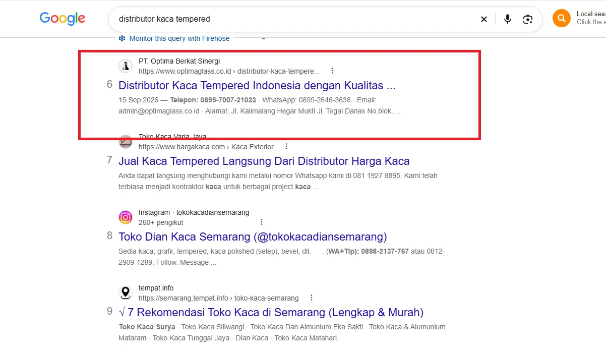Click the Google logo
This screenshot has width=606, height=354.
63,19
